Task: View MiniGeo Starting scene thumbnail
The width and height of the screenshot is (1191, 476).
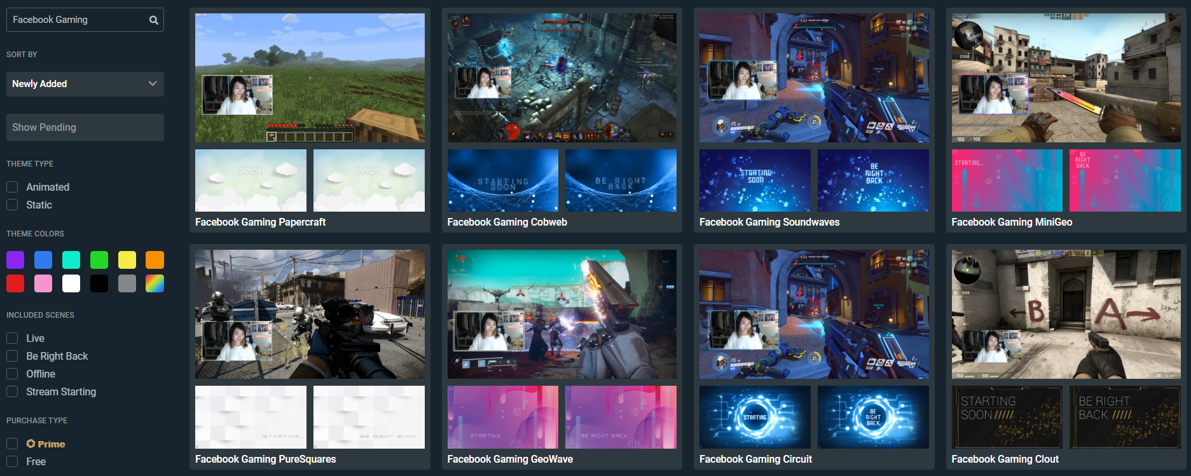Action: coord(1007,180)
